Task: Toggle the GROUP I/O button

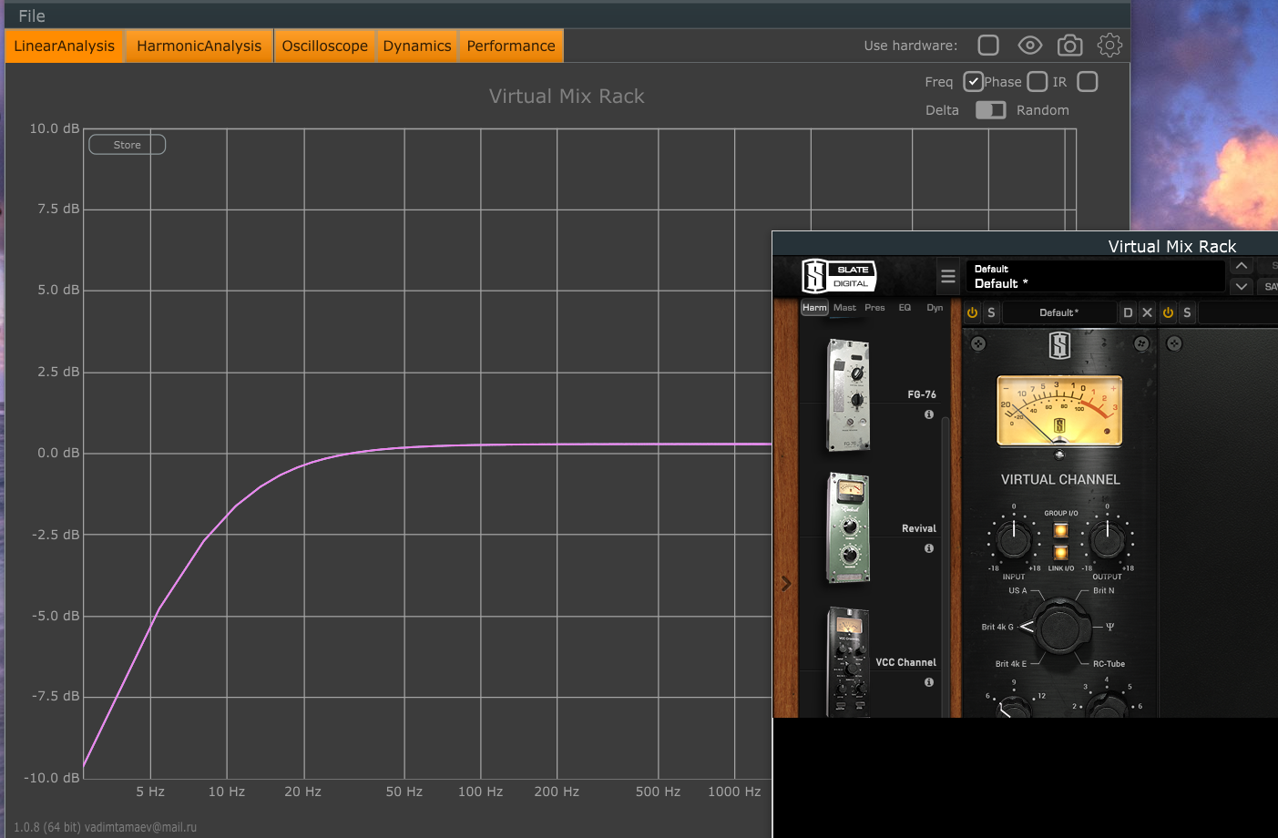Action: (x=1060, y=530)
